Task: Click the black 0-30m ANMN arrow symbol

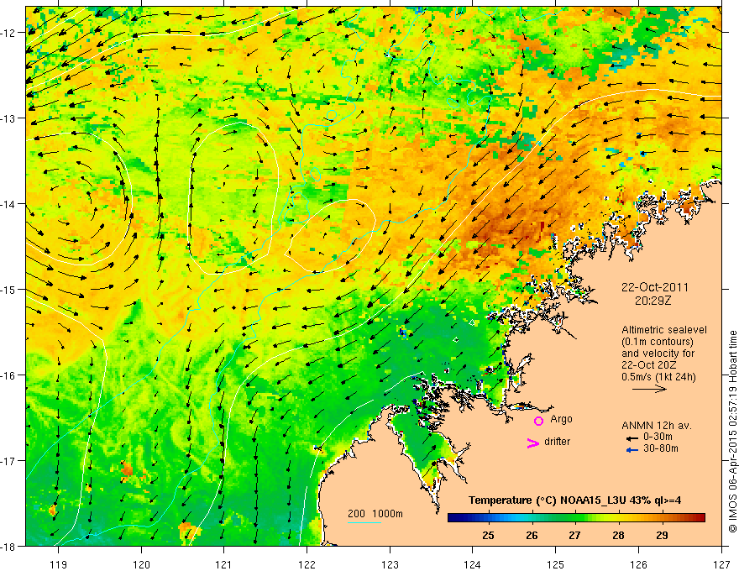Action: pyautogui.click(x=632, y=437)
